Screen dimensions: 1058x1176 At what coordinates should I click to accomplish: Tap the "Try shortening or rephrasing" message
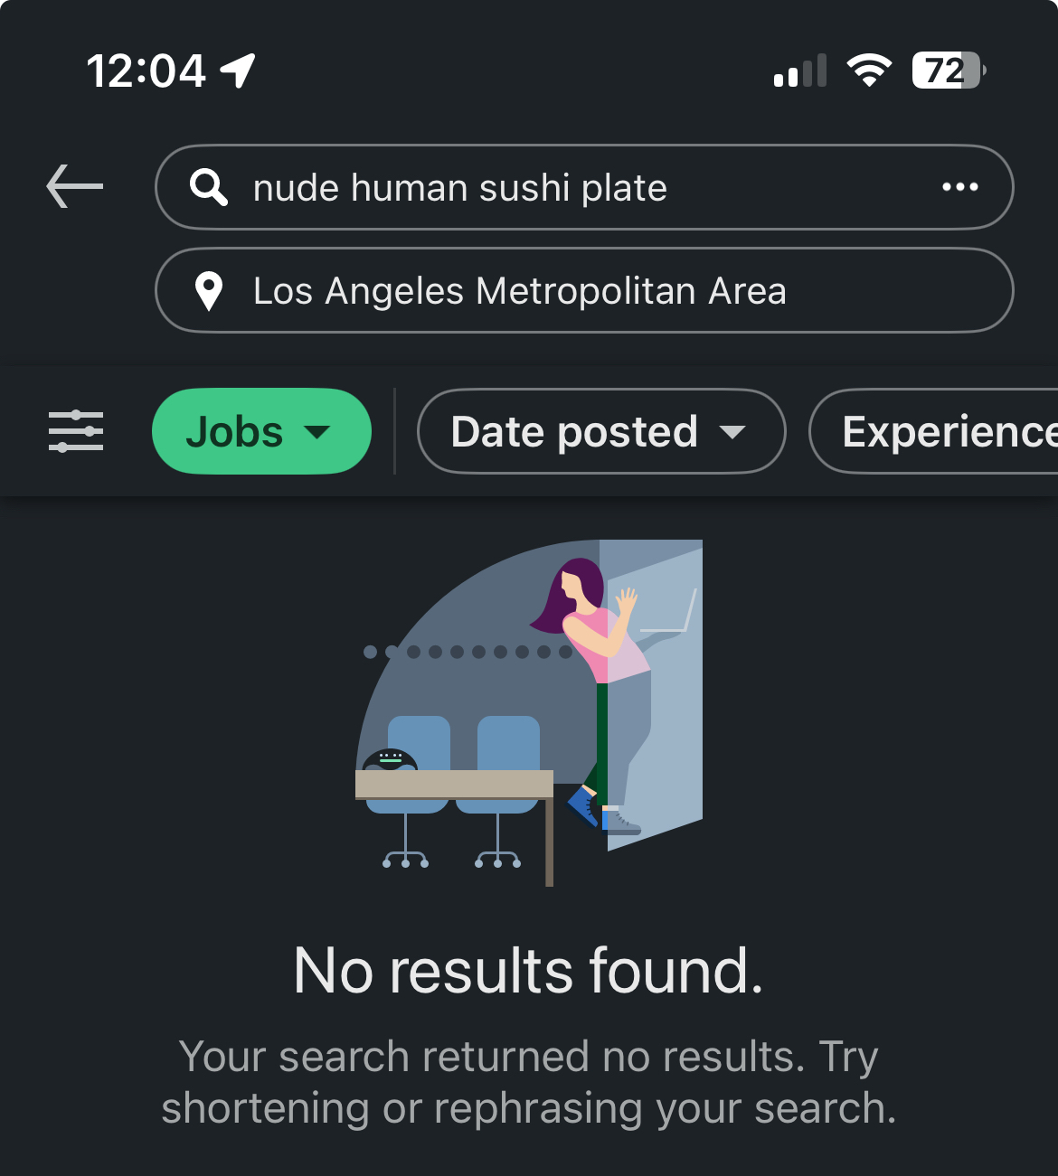pyautogui.click(x=529, y=1082)
